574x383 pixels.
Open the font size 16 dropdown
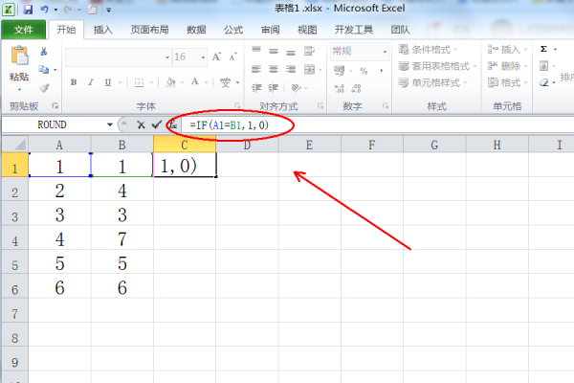tap(203, 57)
